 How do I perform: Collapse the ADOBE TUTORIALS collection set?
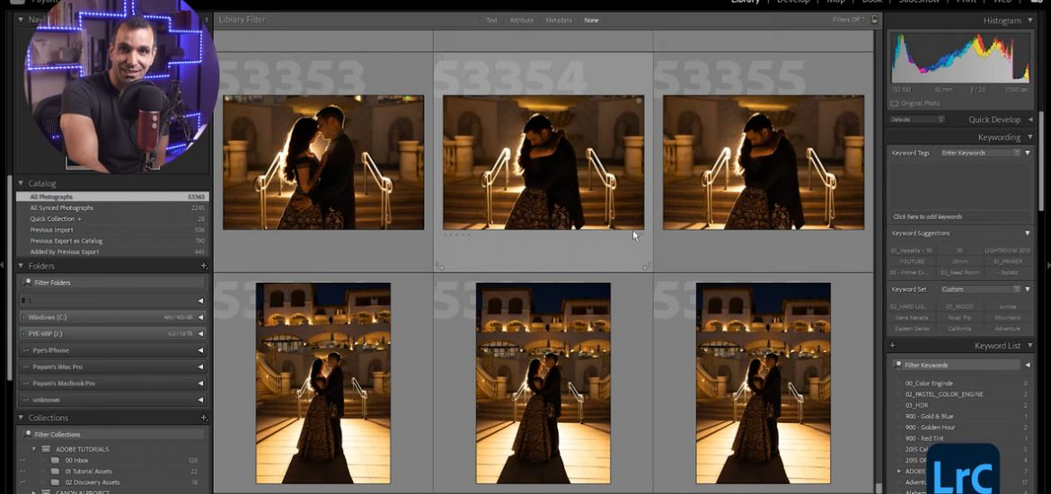pyautogui.click(x=34, y=449)
